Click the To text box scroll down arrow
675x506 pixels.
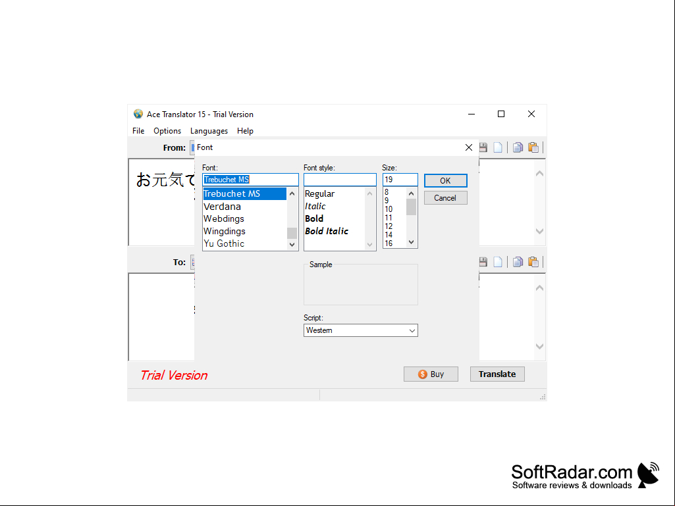(x=540, y=346)
